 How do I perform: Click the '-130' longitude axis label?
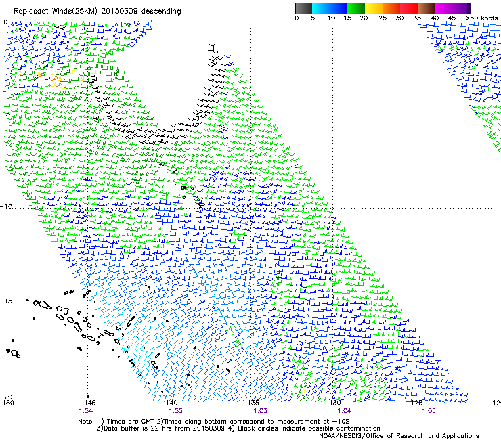click(x=332, y=403)
